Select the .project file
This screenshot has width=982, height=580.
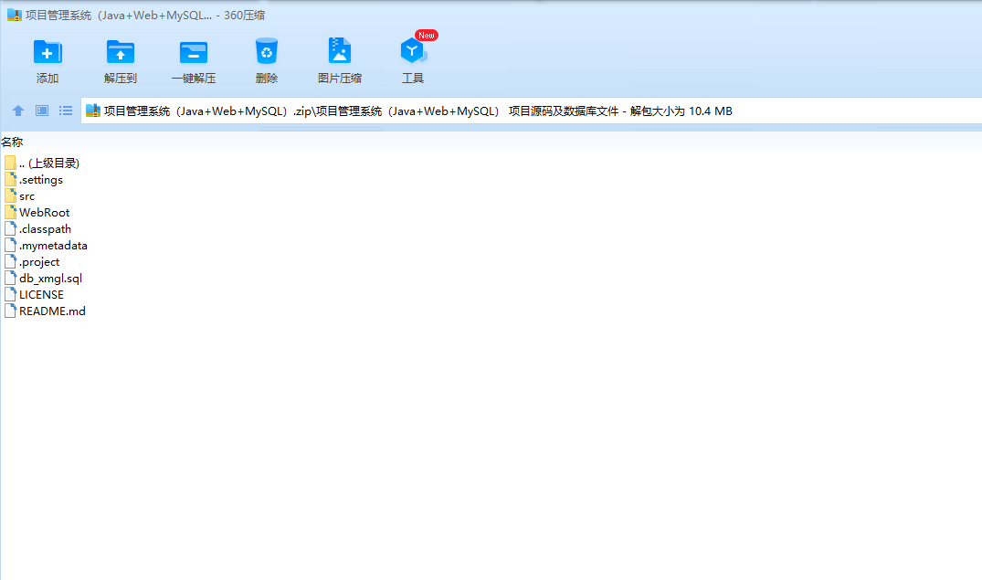(x=32, y=262)
